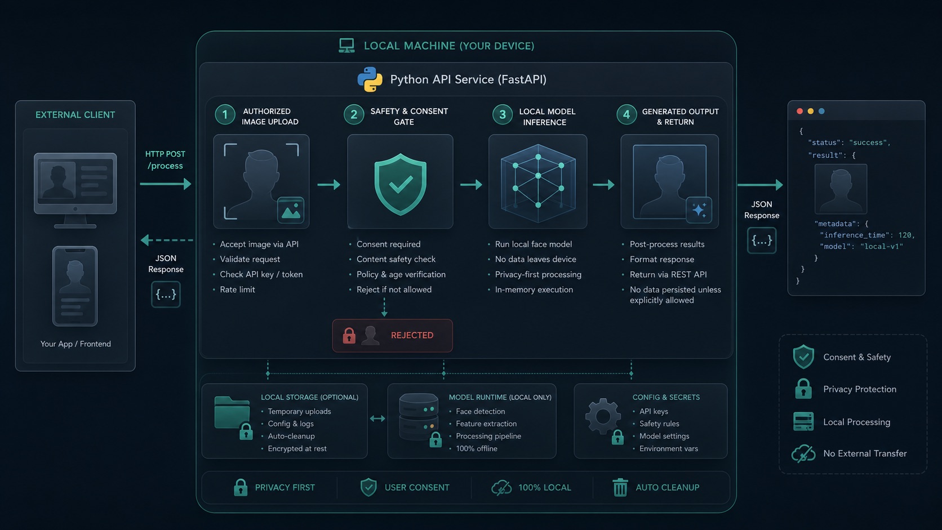Click the sparkle badge on generated output

[x=699, y=210]
